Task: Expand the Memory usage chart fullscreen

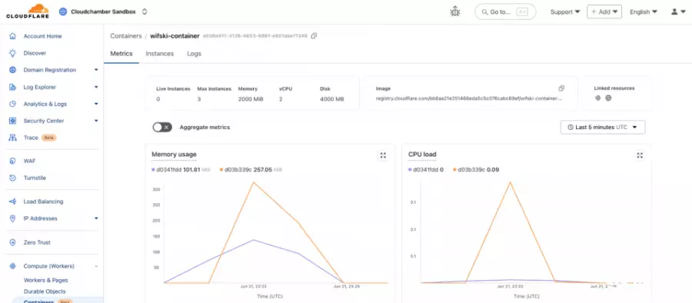Action: [x=383, y=155]
